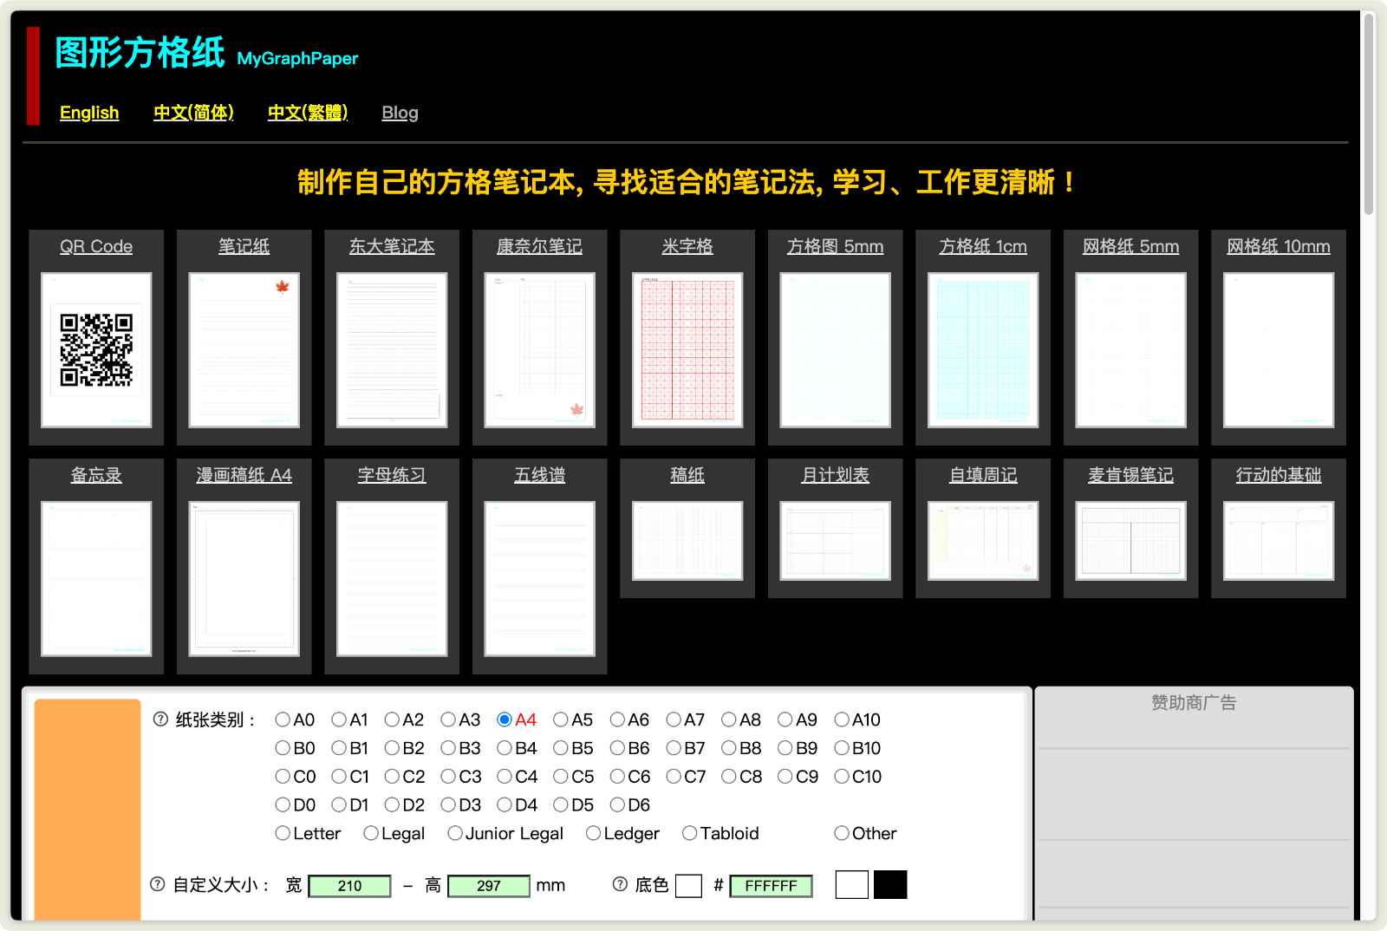1387x931 pixels.
Task: Click the width input showing 210
Action: coord(348,885)
